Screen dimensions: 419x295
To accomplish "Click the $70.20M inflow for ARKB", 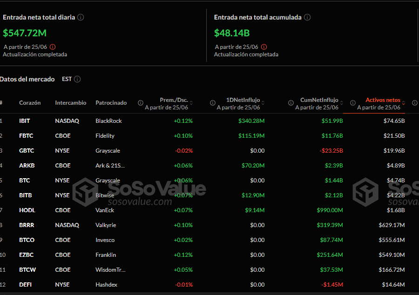I will coord(253,166).
